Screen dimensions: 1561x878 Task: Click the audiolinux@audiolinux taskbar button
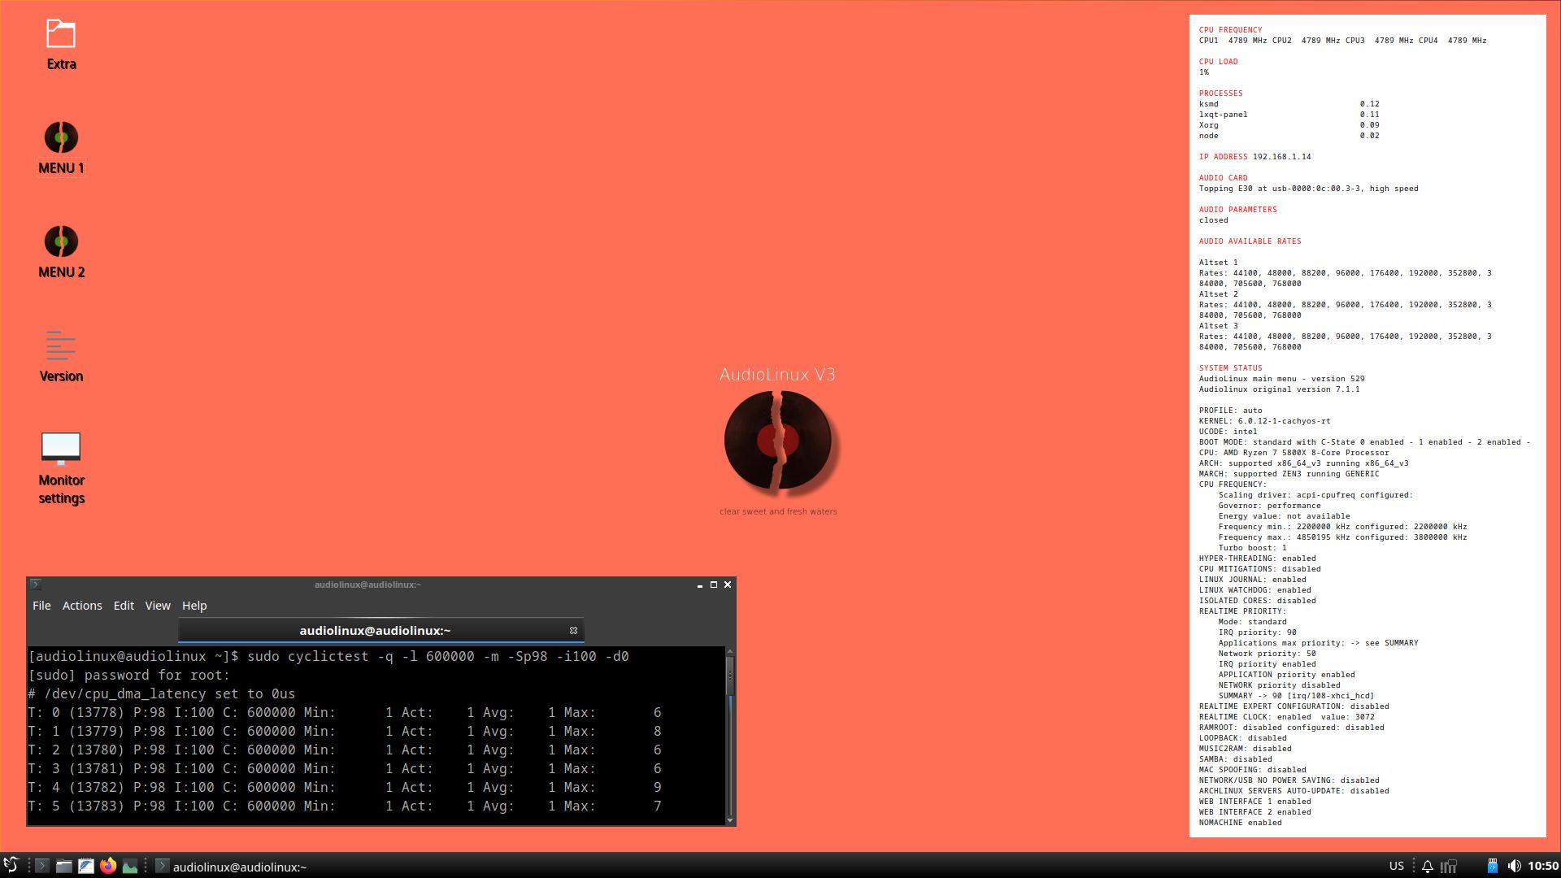[238, 865]
